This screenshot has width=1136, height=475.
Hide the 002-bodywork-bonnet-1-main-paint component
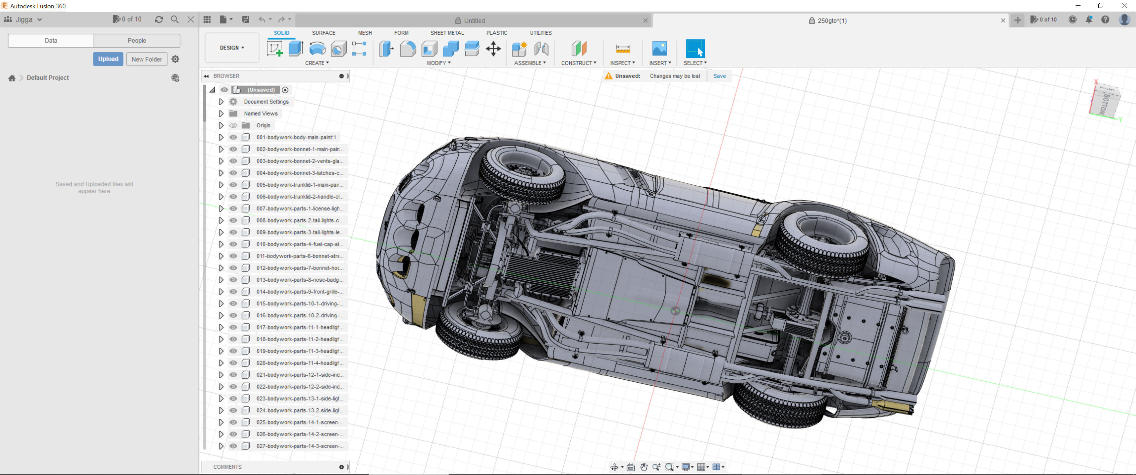point(233,149)
